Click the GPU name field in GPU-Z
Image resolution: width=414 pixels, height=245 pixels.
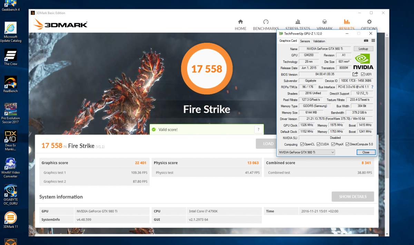point(325,49)
